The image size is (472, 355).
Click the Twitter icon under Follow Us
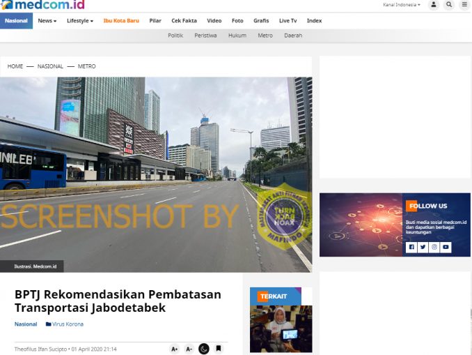coord(423,247)
